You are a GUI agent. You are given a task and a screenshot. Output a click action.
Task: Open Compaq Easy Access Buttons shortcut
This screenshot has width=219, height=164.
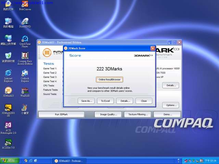(x=25, y=58)
